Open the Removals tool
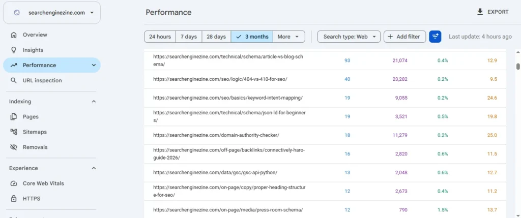Screen dimensions: 521x218 pos(52,147)
